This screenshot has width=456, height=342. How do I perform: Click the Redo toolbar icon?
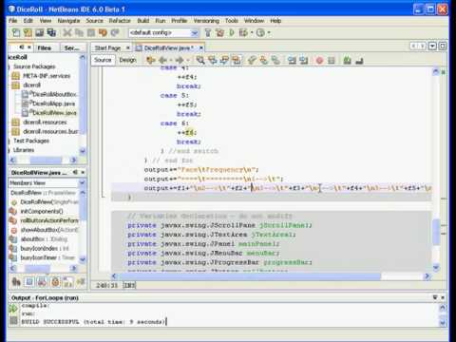[x=115, y=32]
